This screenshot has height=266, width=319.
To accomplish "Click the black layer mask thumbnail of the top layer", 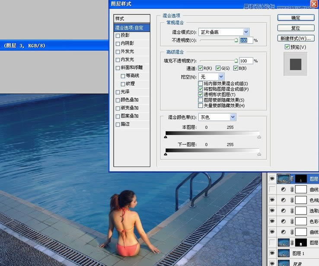I will click(x=301, y=178).
